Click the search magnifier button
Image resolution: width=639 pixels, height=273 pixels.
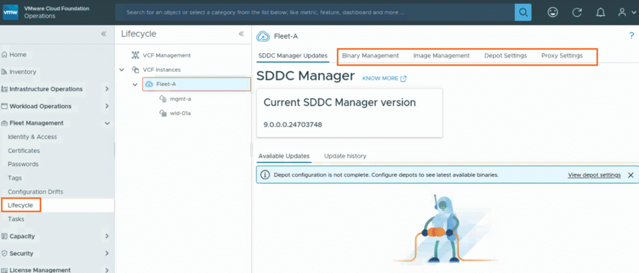coord(523,12)
